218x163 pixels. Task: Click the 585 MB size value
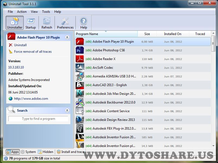pyautogui.click(x=147, y=137)
